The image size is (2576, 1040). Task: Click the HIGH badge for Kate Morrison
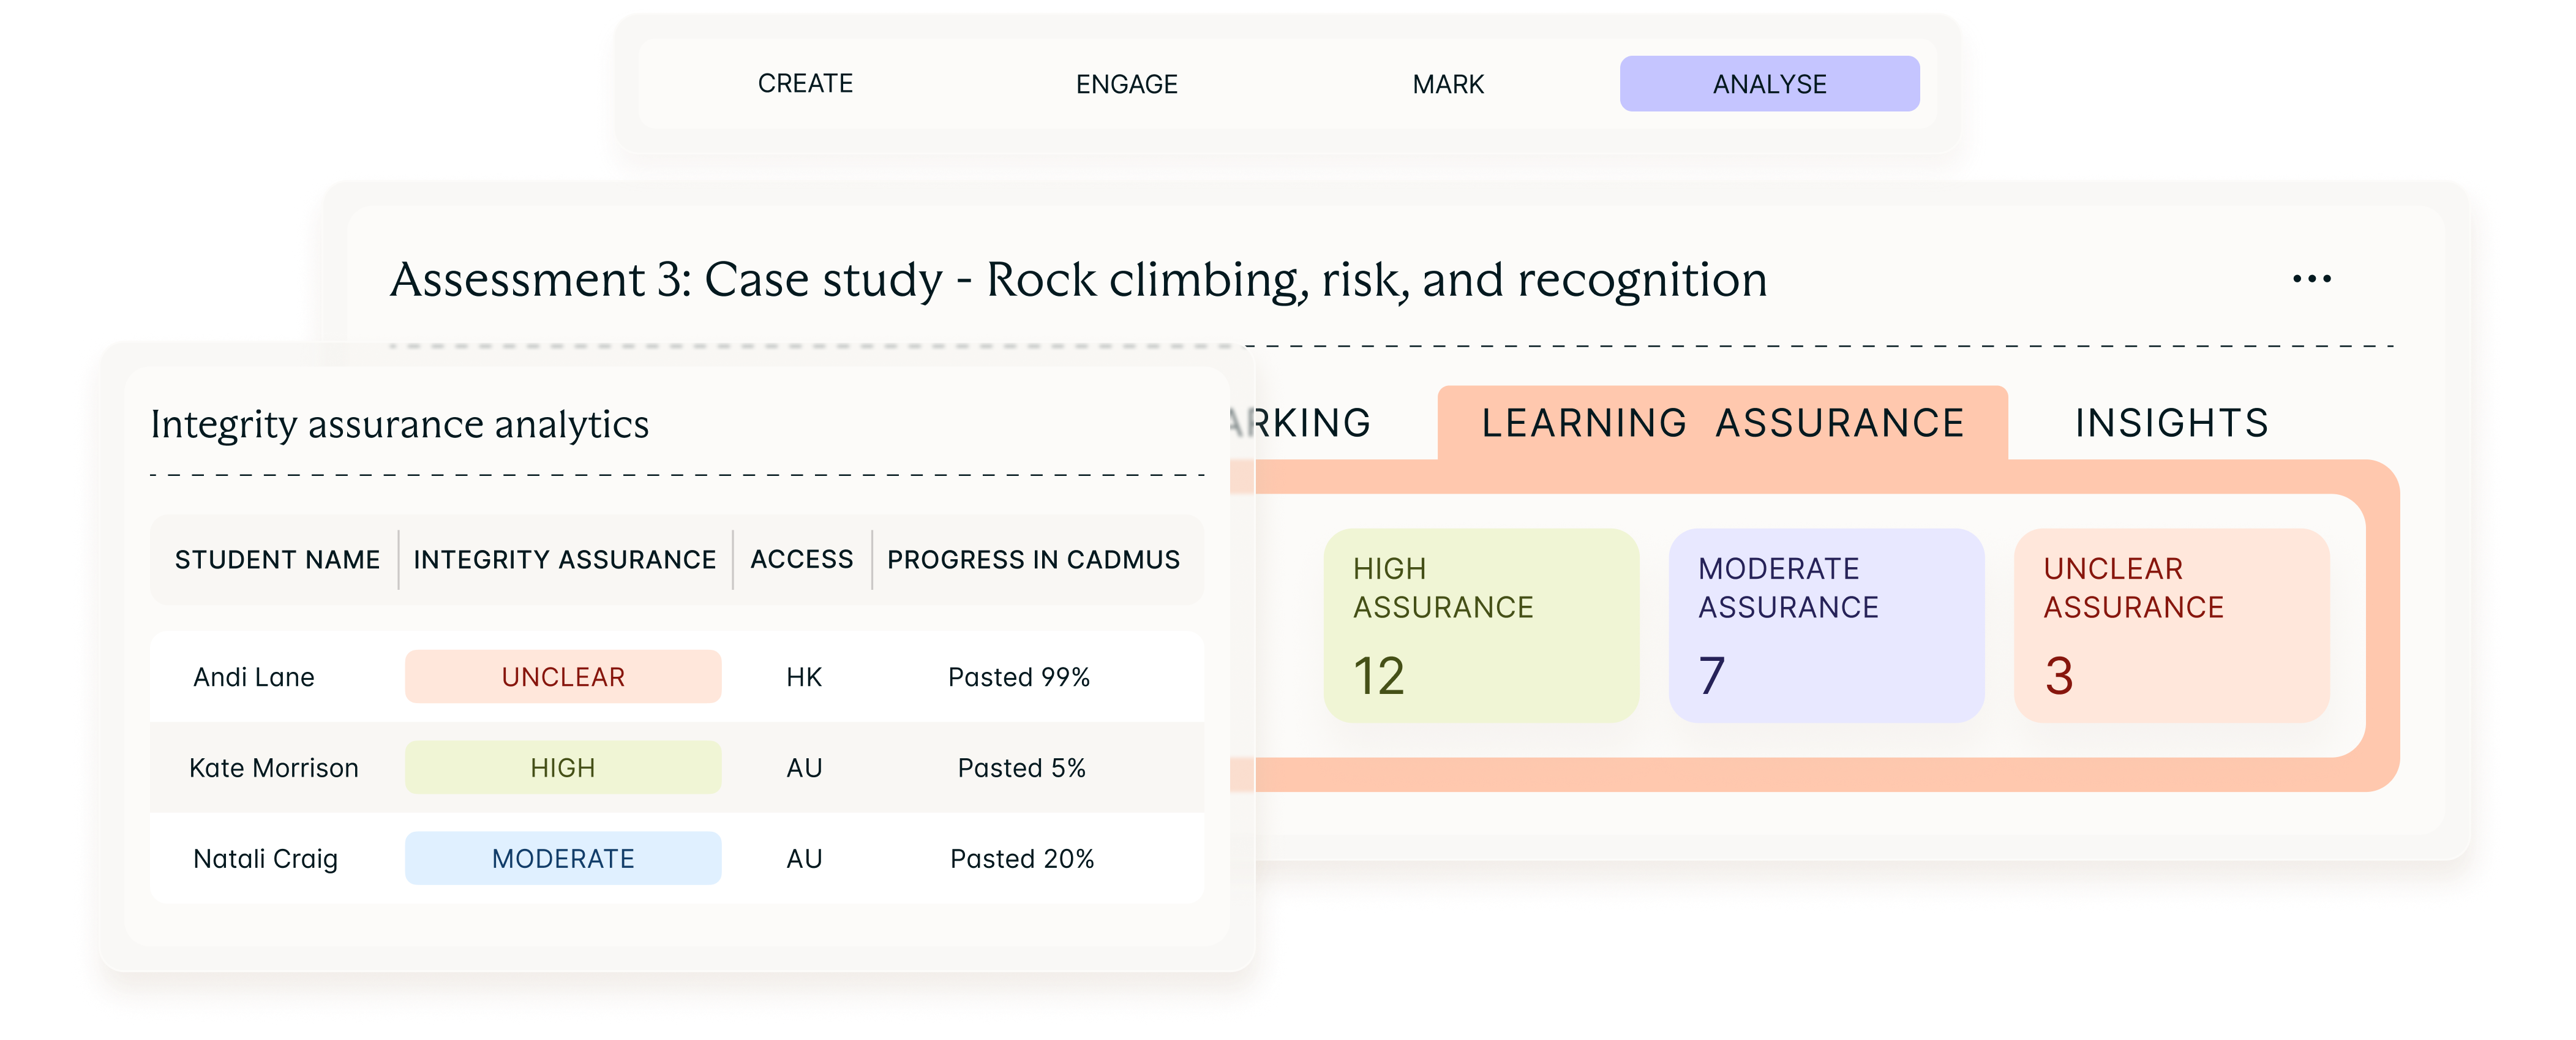click(x=563, y=768)
